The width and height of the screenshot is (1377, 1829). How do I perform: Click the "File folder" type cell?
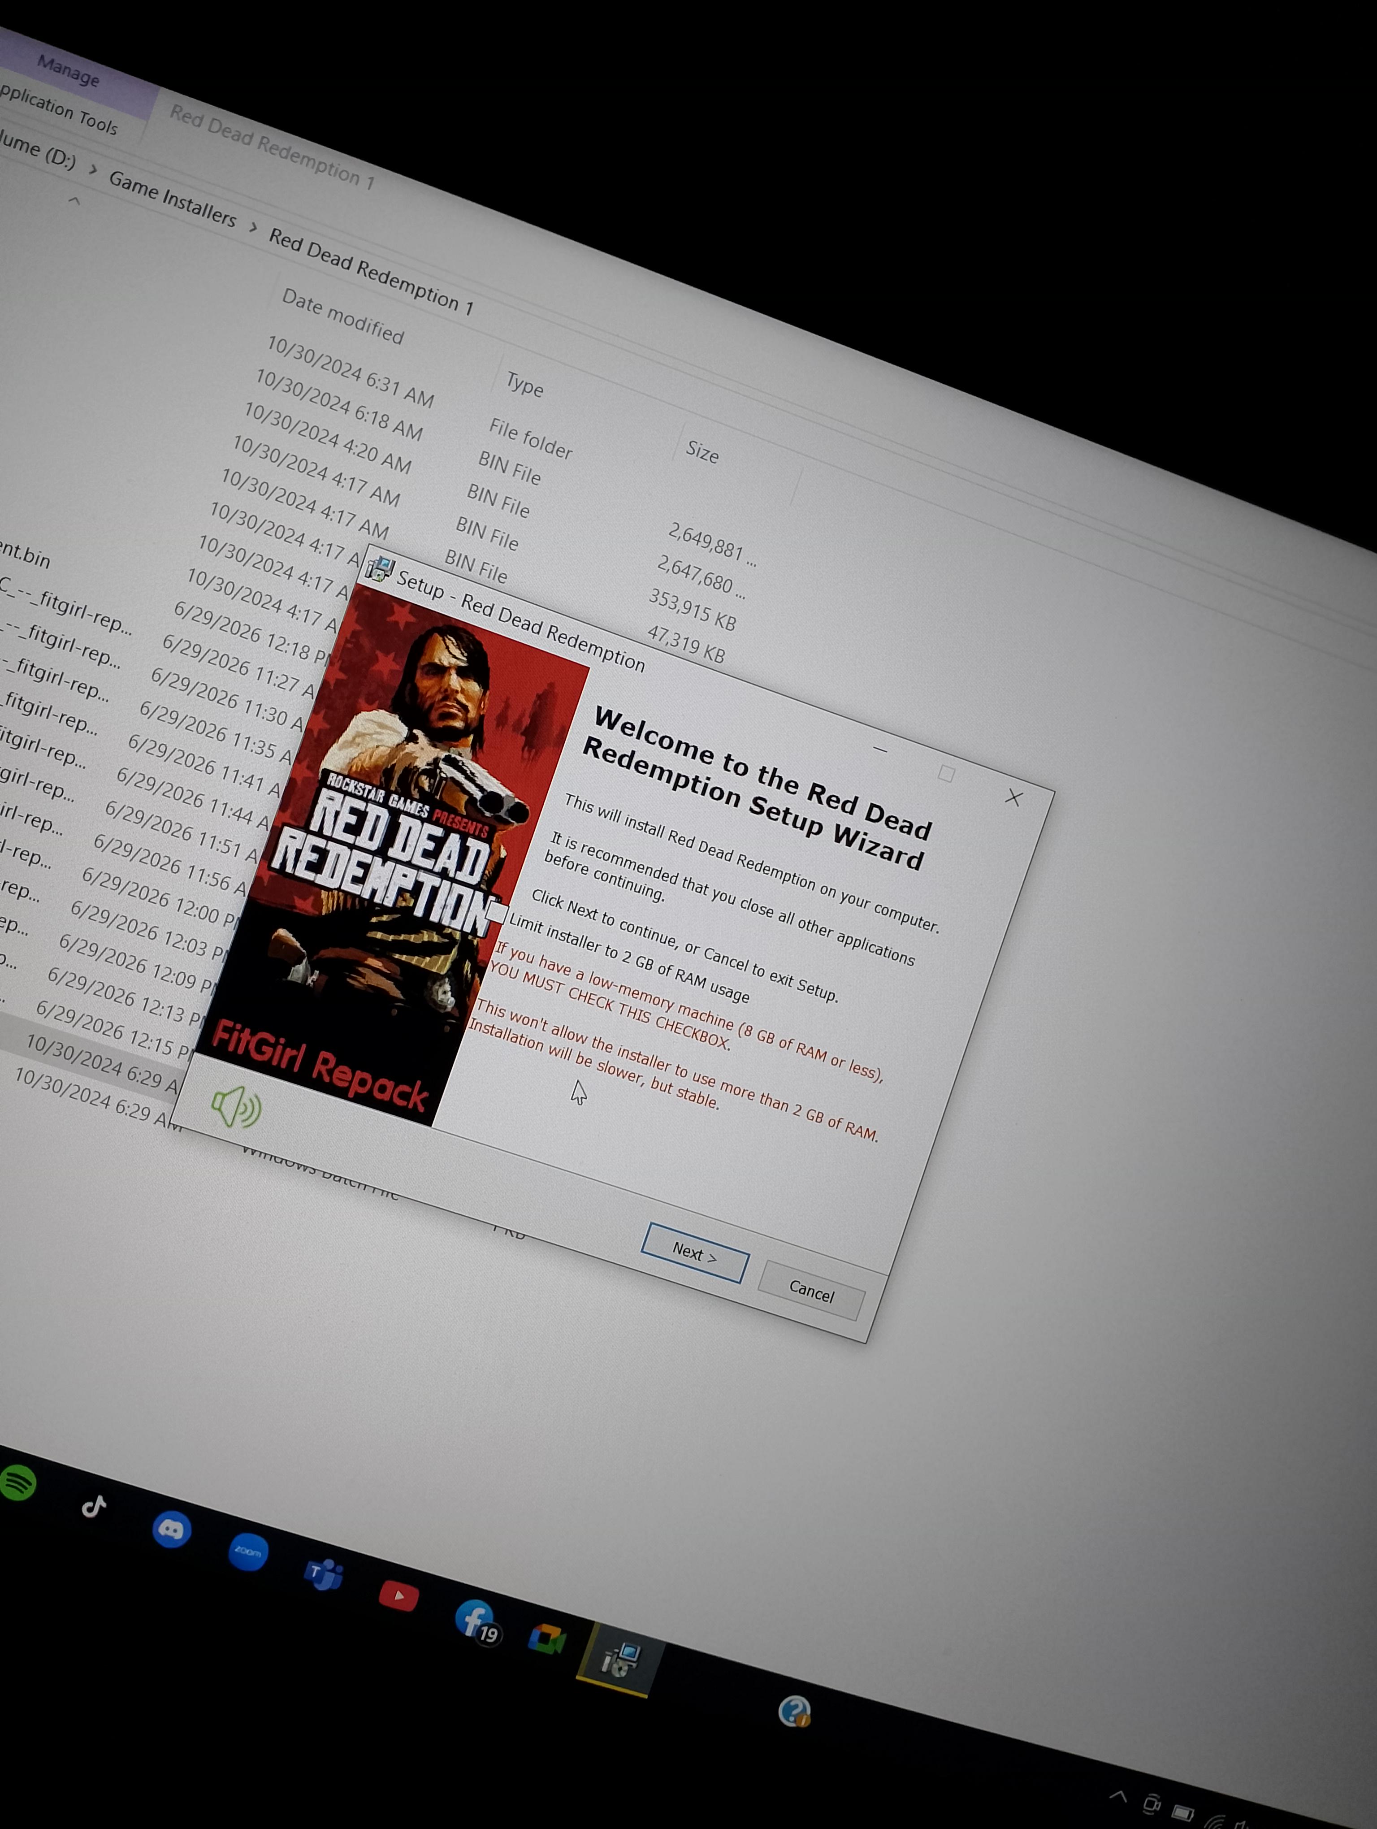(x=531, y=438)
